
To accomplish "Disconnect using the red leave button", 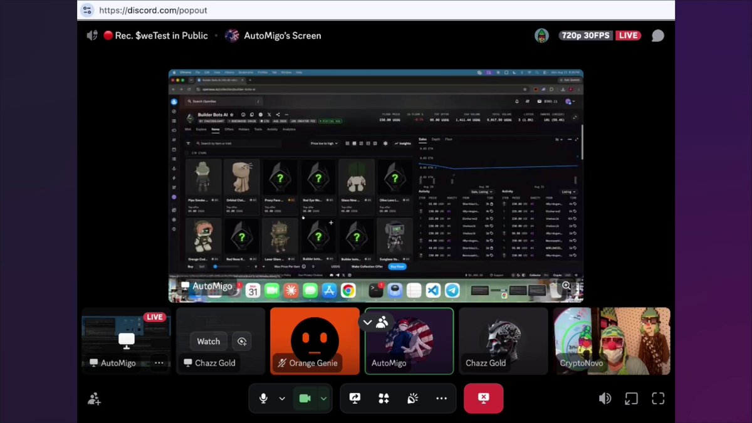I will coord(483,399).
